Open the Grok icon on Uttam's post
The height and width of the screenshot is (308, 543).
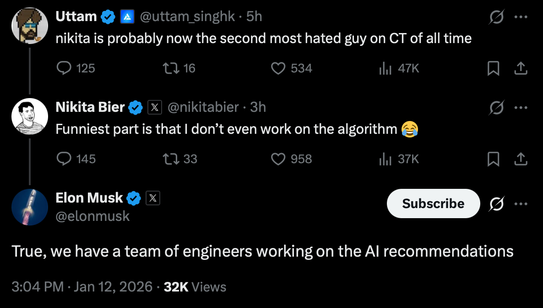click(x=497, y=17)
